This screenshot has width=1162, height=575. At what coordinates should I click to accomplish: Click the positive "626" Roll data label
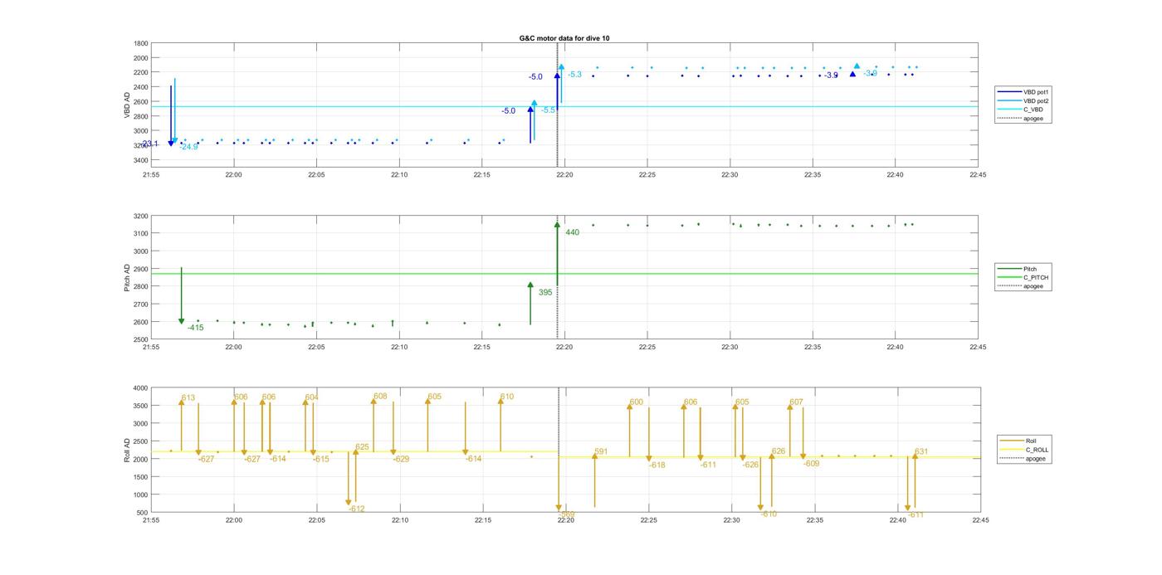[x=779, y=451]
